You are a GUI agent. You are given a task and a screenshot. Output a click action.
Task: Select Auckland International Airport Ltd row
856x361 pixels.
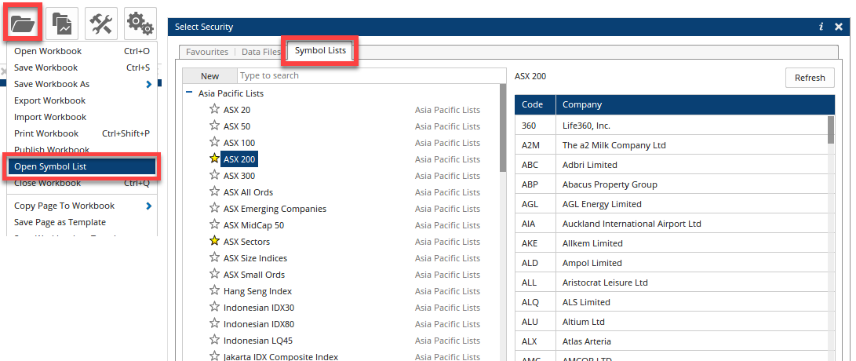(671, 224)
